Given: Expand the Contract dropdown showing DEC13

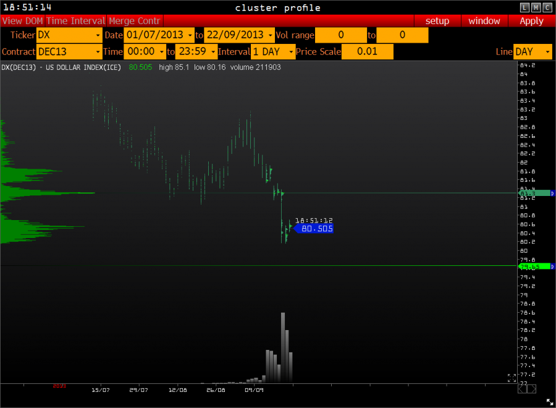Looking at the screenshot, I should click(69, 52).
